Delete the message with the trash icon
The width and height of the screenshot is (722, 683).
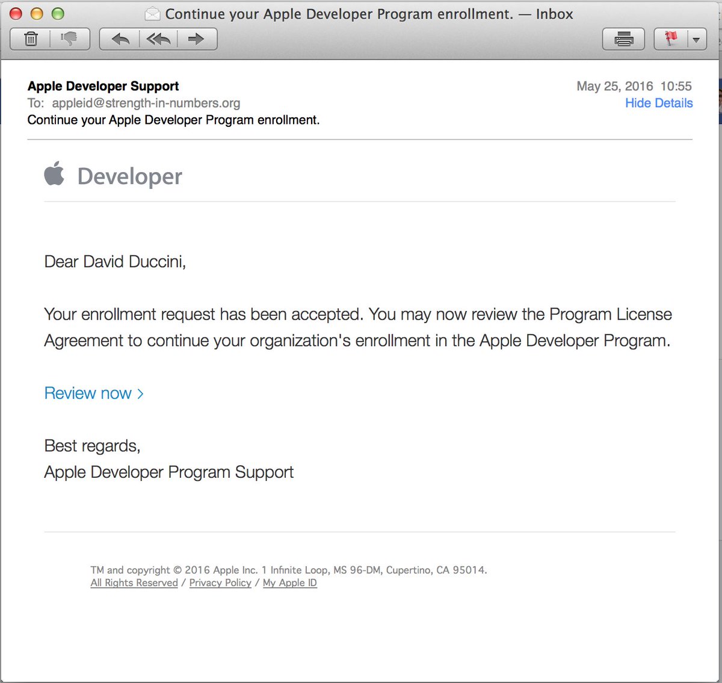tap(31, 39)
